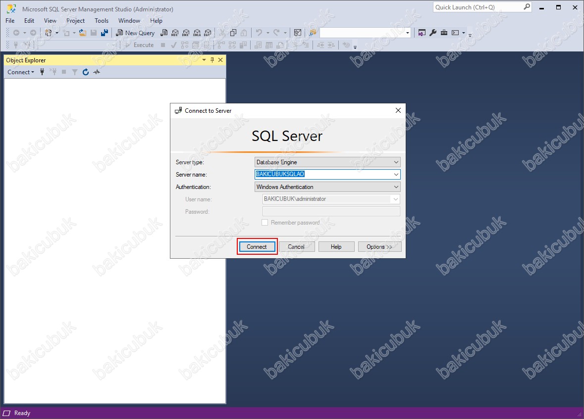Open an Analysis Services DAX Query
This screenshot has height=419, width=584.
tap(208, 33)
